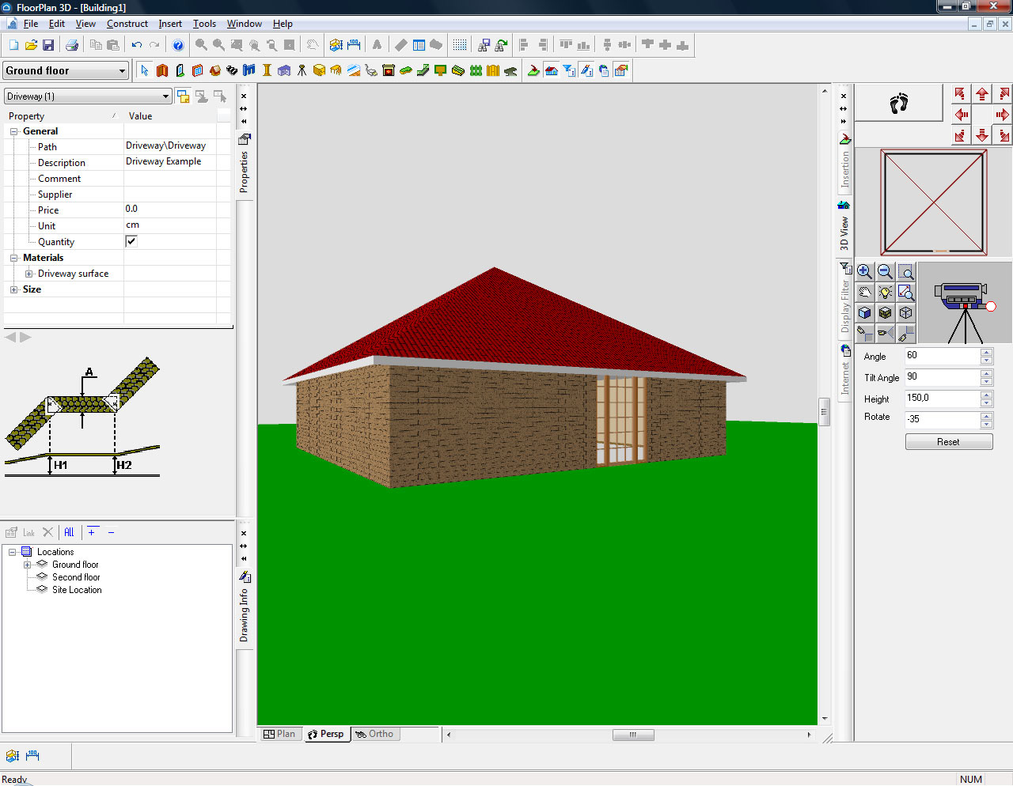The height and width of the screenshot is (786, 1013).
Task: Toggle the Quantity checkbox
Action: coord(131,241)
